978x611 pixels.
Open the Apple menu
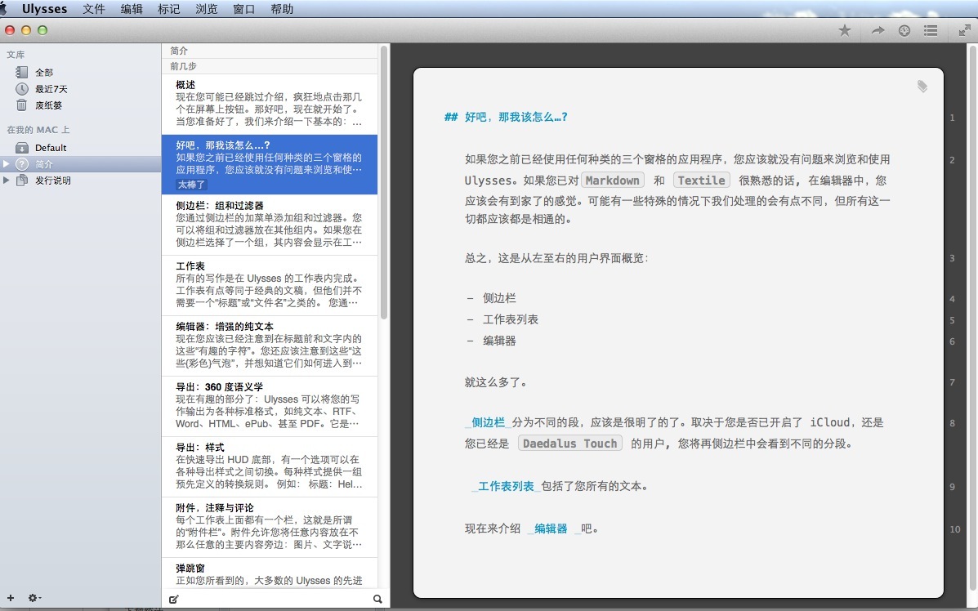coord(5,9)
